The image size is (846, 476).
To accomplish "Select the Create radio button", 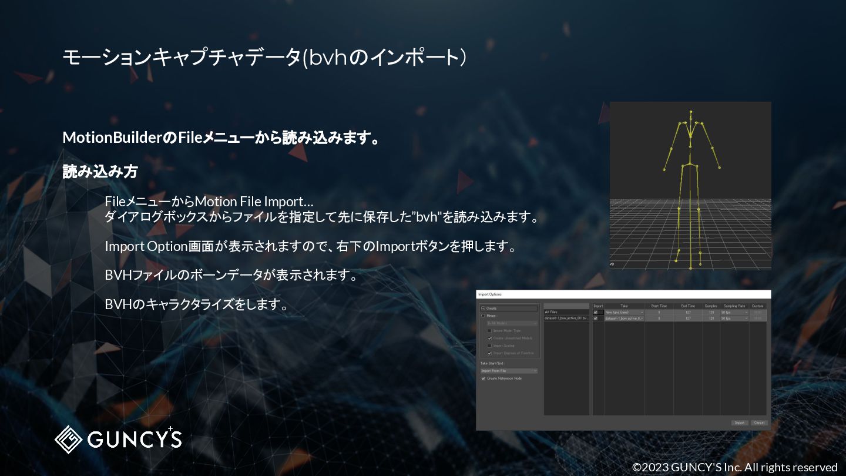I will [484, 308].
